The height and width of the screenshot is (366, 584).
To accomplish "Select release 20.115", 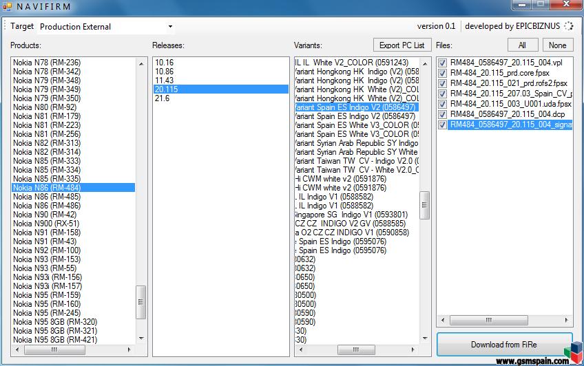I will coord(221,89).
